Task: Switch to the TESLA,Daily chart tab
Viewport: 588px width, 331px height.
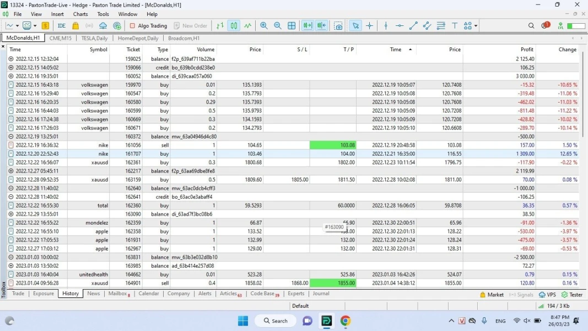Action: 94,38
